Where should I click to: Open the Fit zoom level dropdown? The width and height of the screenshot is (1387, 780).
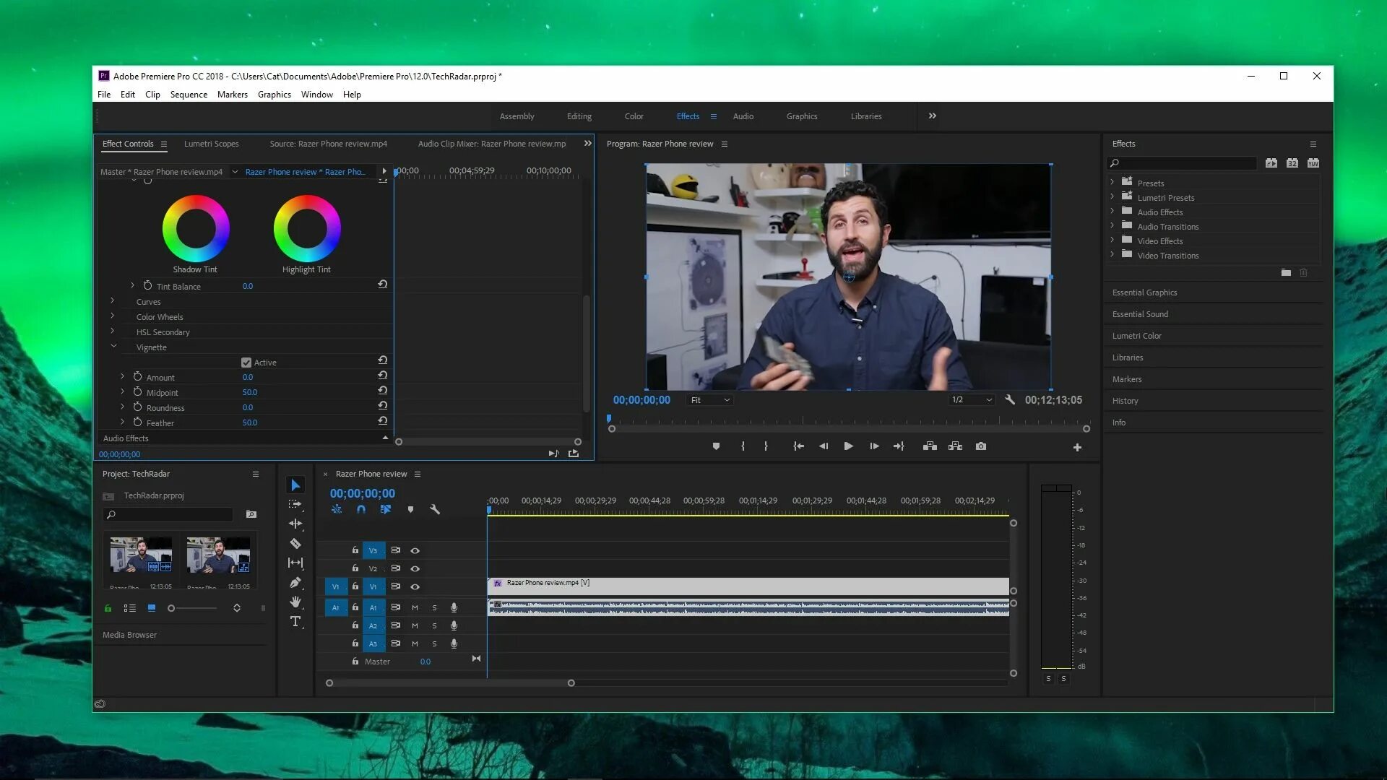(x=710, y=400)
